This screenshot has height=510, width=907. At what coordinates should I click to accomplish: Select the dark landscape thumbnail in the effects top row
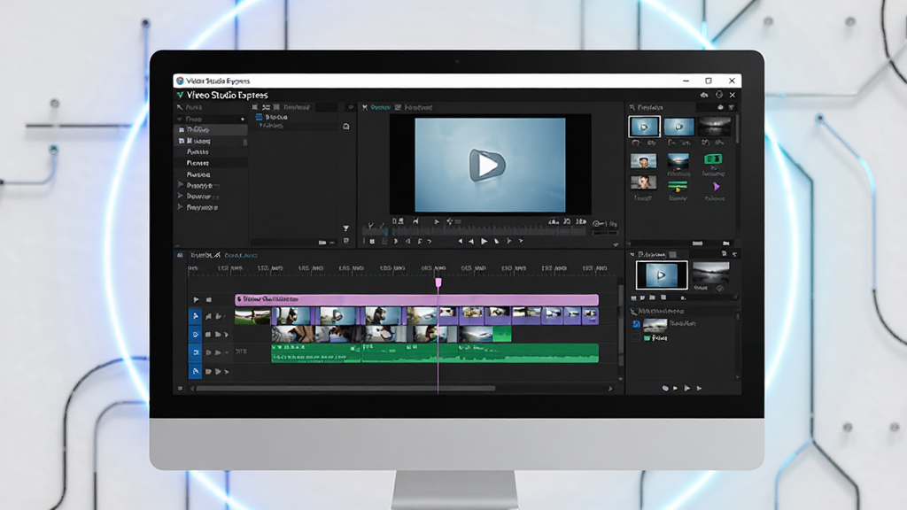point(714,126)
